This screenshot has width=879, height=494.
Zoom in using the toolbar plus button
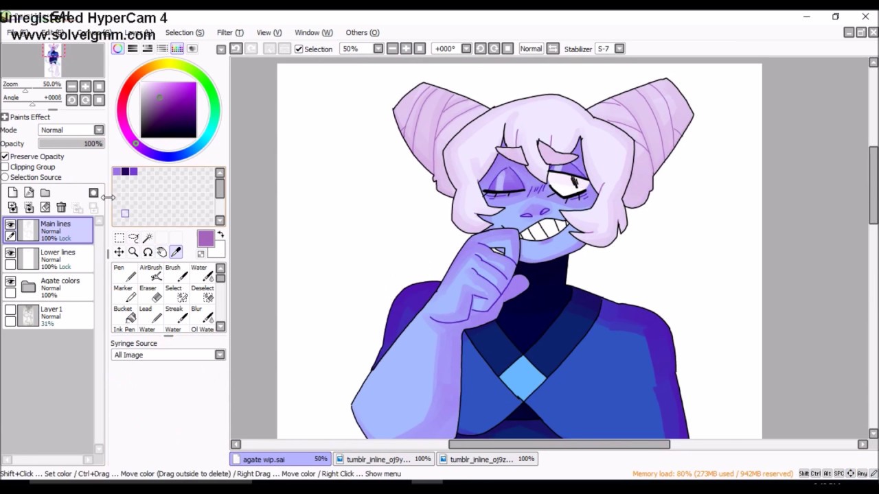click(406, 49)
